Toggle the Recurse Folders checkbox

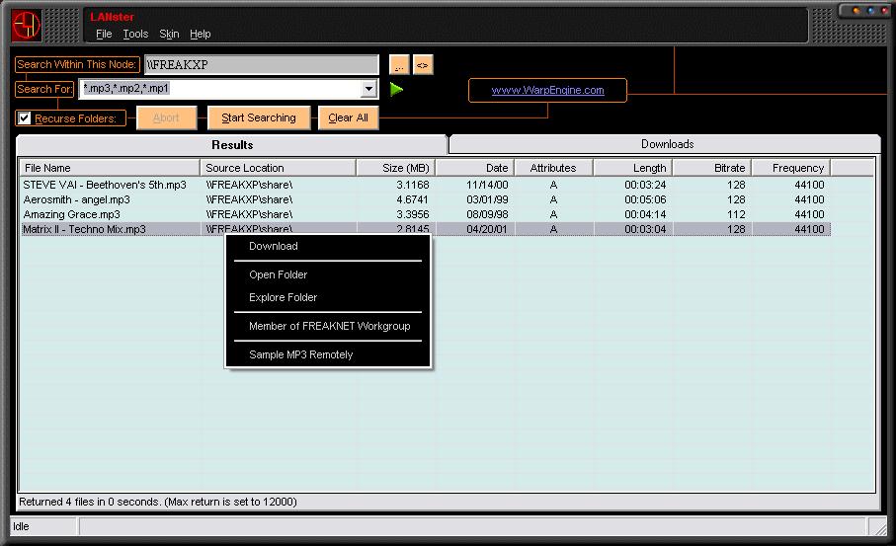click(25, 118)
